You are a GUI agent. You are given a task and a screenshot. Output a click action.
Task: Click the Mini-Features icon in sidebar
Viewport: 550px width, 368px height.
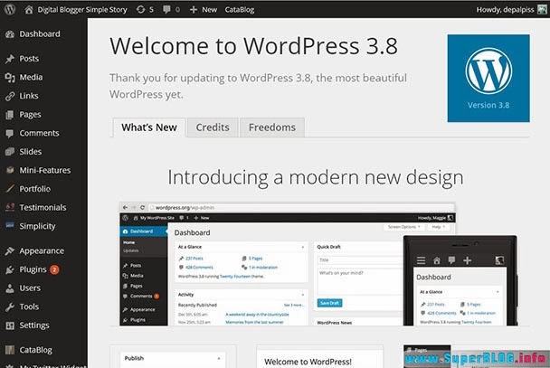tap(10, 170)
